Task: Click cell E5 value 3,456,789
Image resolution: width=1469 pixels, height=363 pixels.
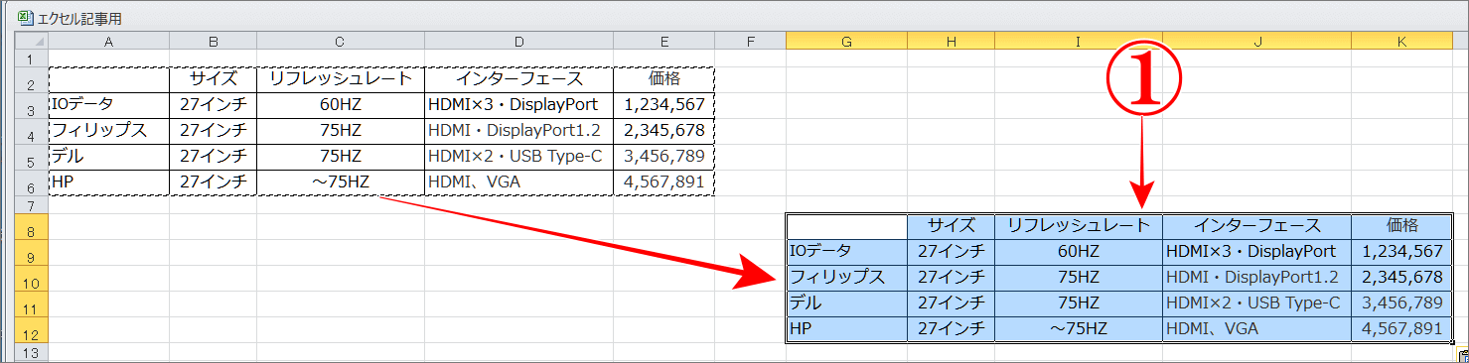Action: tap(663, 157)
